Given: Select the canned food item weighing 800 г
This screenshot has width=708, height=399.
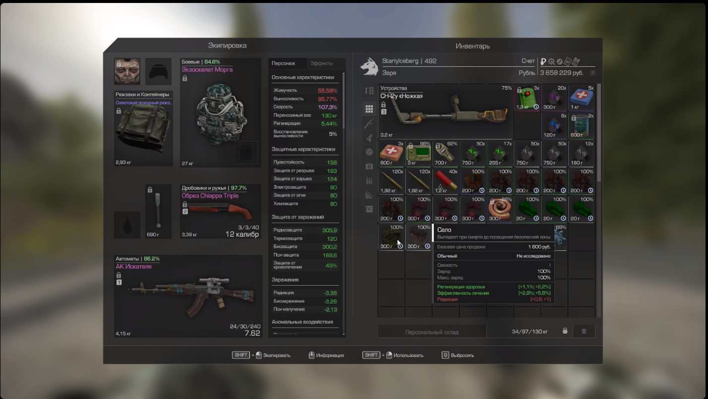Looking at the screenshot, I should [x=582, y=125].
